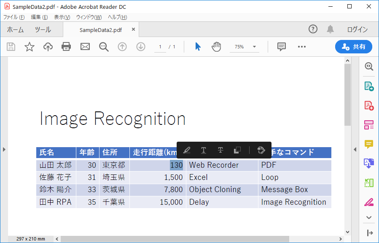Viewport: 379px width, 243px height.
Task: Open Create PDF tool in sidebar
Action: click(x=369, y=106)
